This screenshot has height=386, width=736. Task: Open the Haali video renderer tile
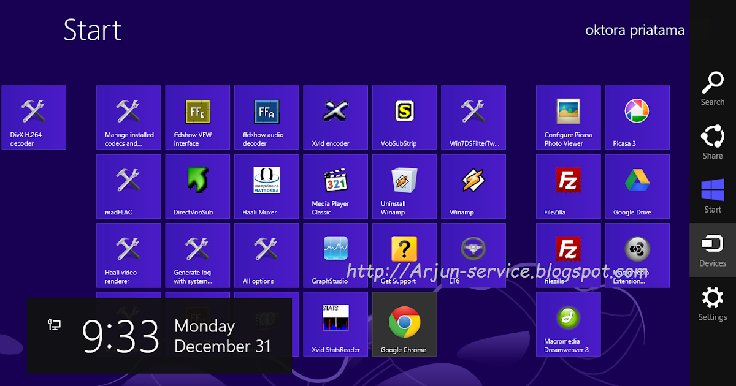129,255
